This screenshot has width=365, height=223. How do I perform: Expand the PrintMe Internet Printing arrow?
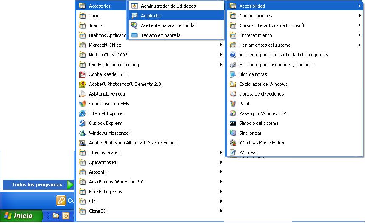click(x=221, y=64)
